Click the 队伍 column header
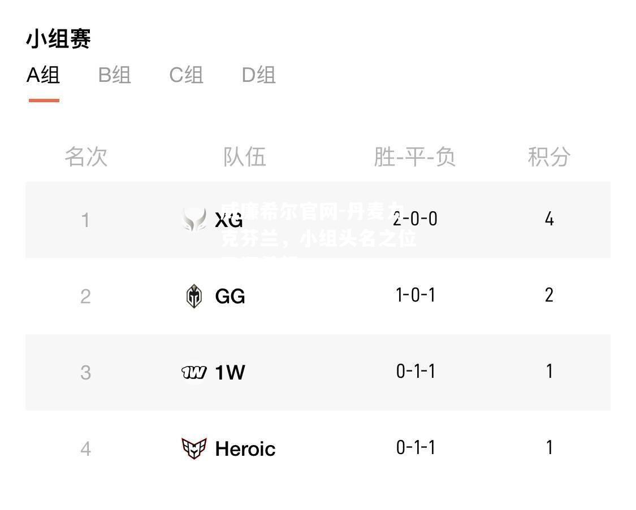 click(245, 157)
